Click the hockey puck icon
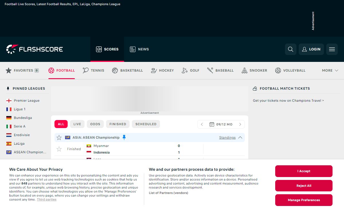 (154, 70)
